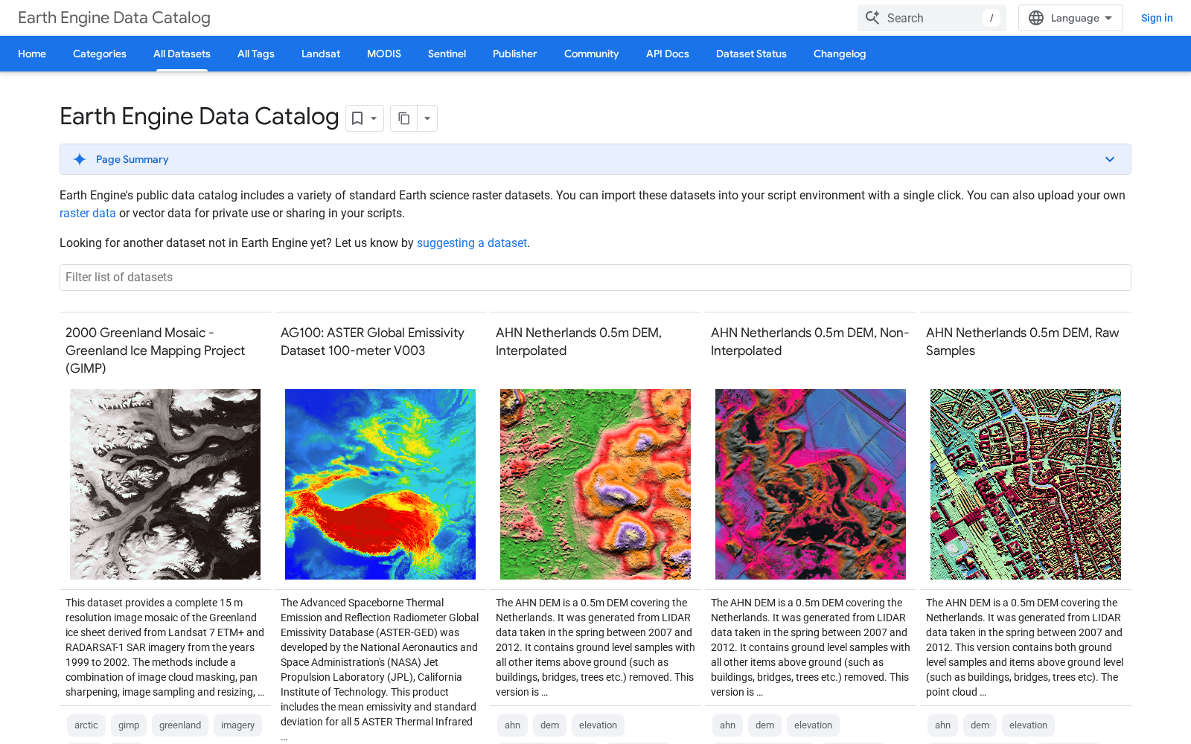The width and height of the screenshot is (1191, 744).
Task: Click the greenland tag chip
Action: [180, 725]
